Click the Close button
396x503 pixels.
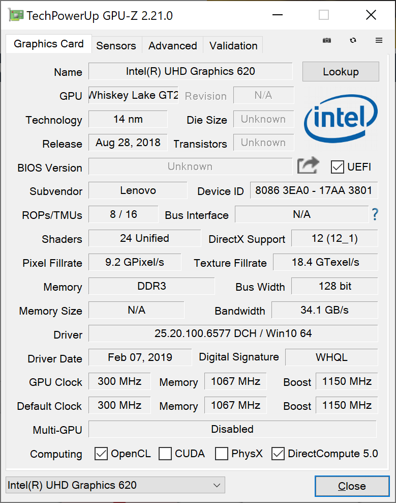[x=351, y=486]
